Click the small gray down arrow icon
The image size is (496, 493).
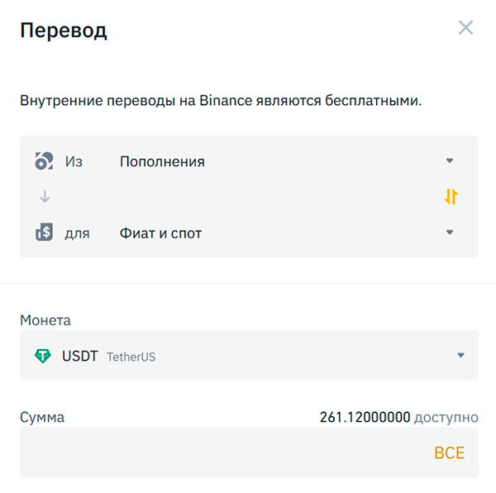point(45,197)
